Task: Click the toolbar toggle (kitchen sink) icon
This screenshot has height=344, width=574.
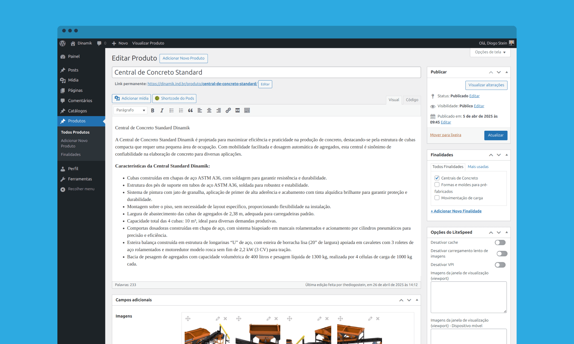Action: (247, 110)
